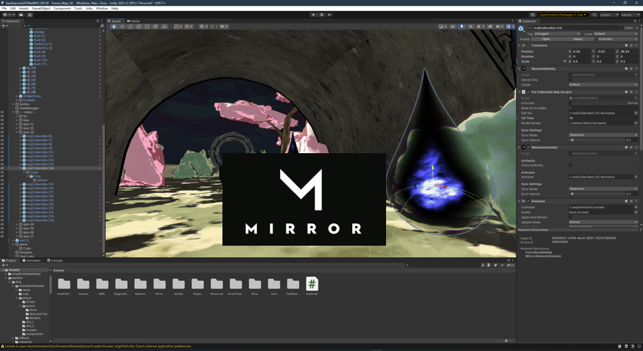Click the cloud services icon
643x351 pixels.
(21, 15)
